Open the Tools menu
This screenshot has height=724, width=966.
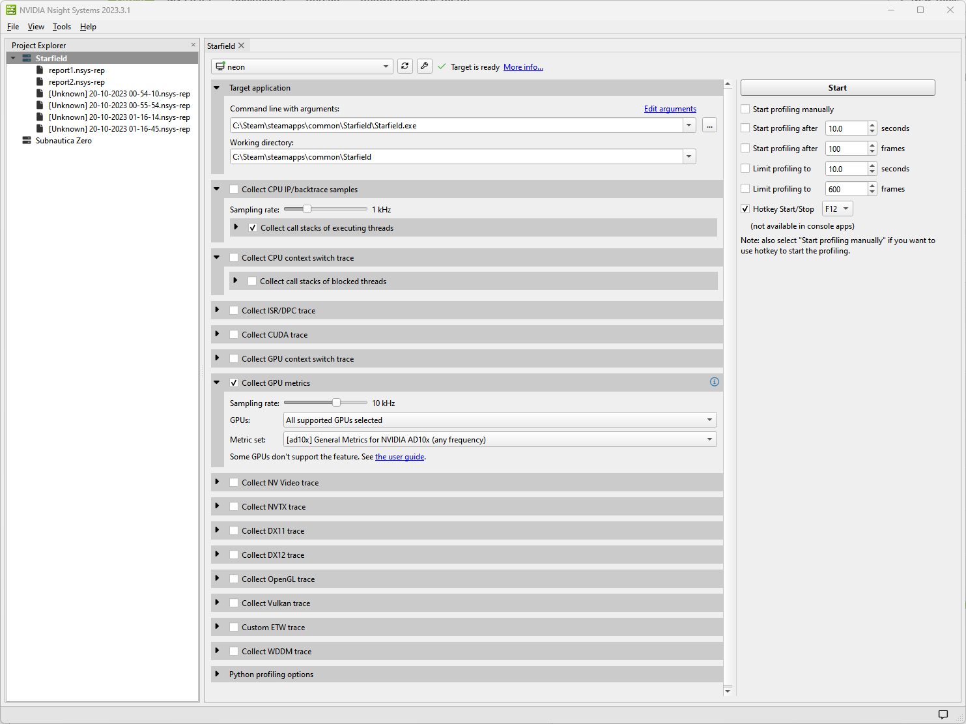tap(61, 27)
